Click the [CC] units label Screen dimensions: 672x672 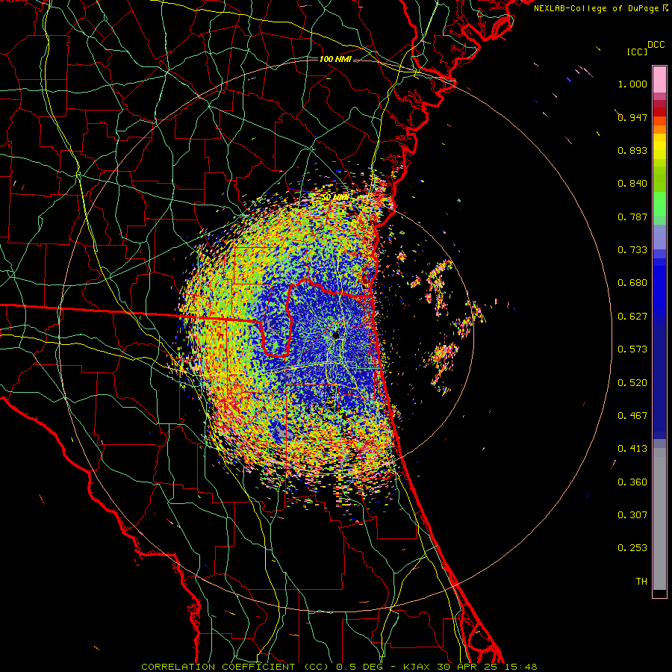[x=637, y=52]
